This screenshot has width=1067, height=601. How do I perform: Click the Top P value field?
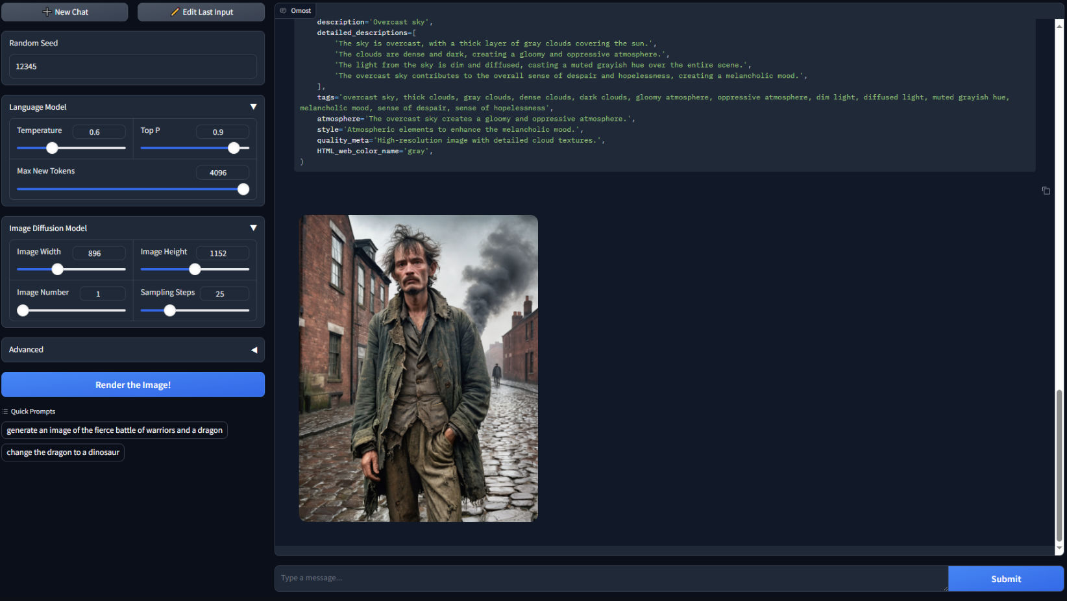[x=222, y=131]
